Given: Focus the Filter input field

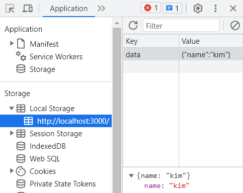Looking at the screenshot, I should pos(181,26).
